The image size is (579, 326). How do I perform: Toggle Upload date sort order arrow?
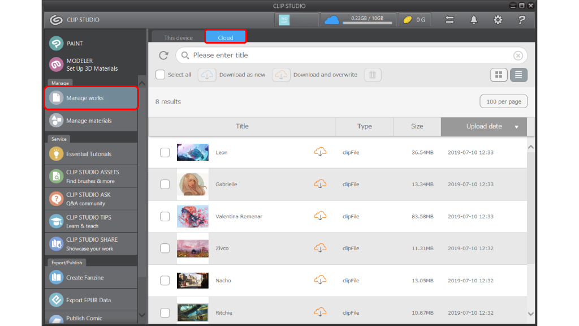coord(516,127)
